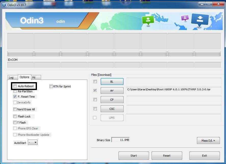226x164 pixels.
Task: Click the CSC file button
Action: pyautogui.click(x=112, y=109)
